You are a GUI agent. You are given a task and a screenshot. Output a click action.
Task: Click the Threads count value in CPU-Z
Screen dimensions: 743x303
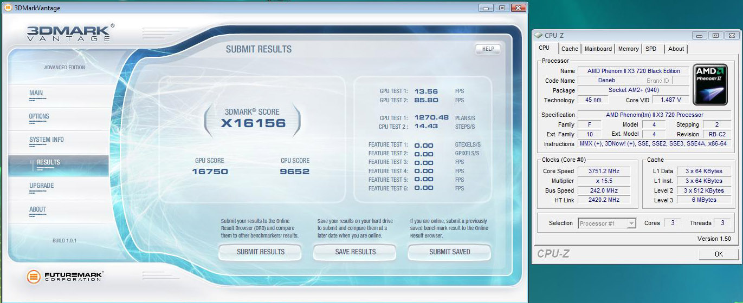tap(722, 223)
